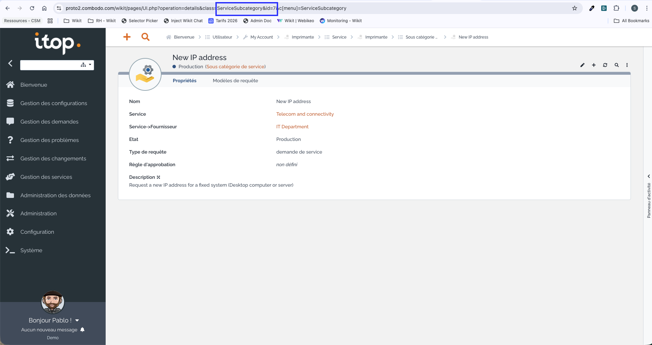Screen dimensions: 652x345
Task: Open the organization hierarchy dropdown
Action: [x=86, y=65]
